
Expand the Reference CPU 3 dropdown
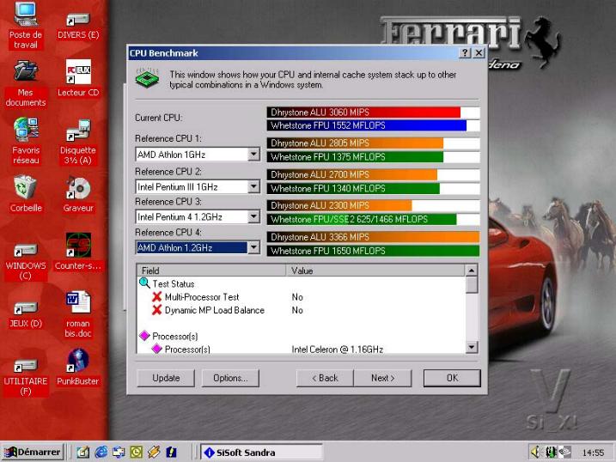click(253, 217)
